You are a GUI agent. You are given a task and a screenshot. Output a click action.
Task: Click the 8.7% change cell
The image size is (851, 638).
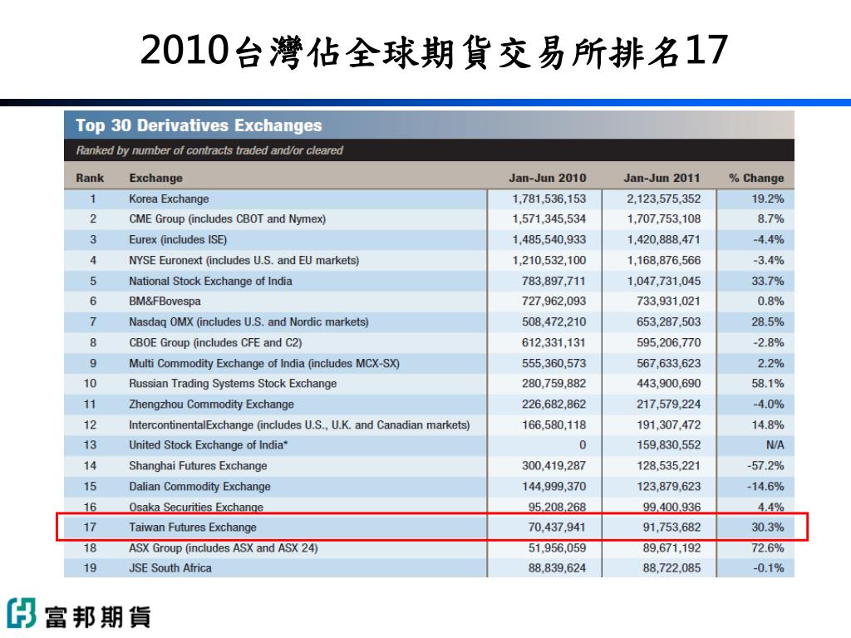(770, 219)
